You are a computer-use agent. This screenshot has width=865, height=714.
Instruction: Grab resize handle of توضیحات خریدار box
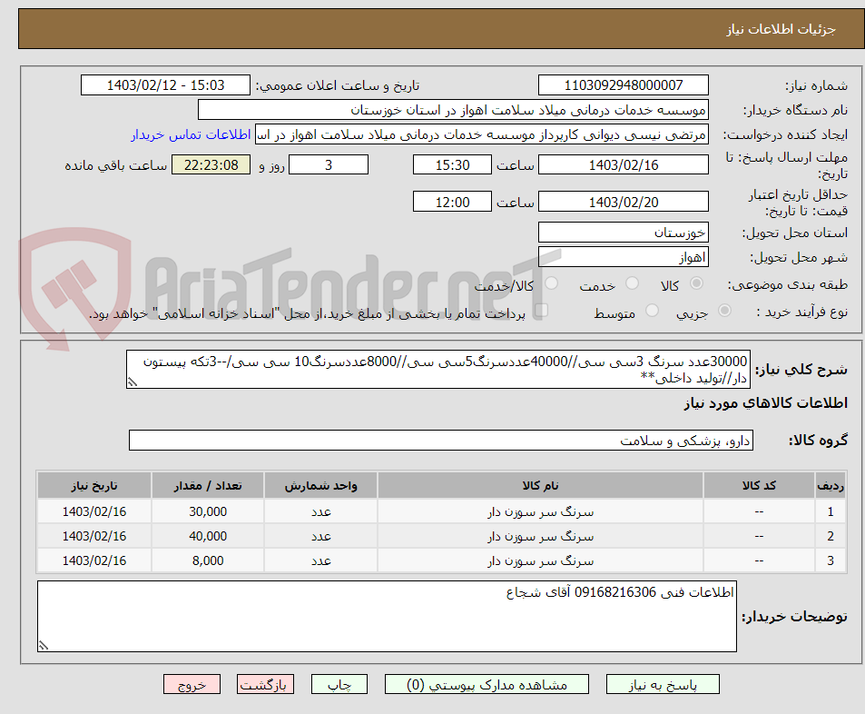(43, 645)
